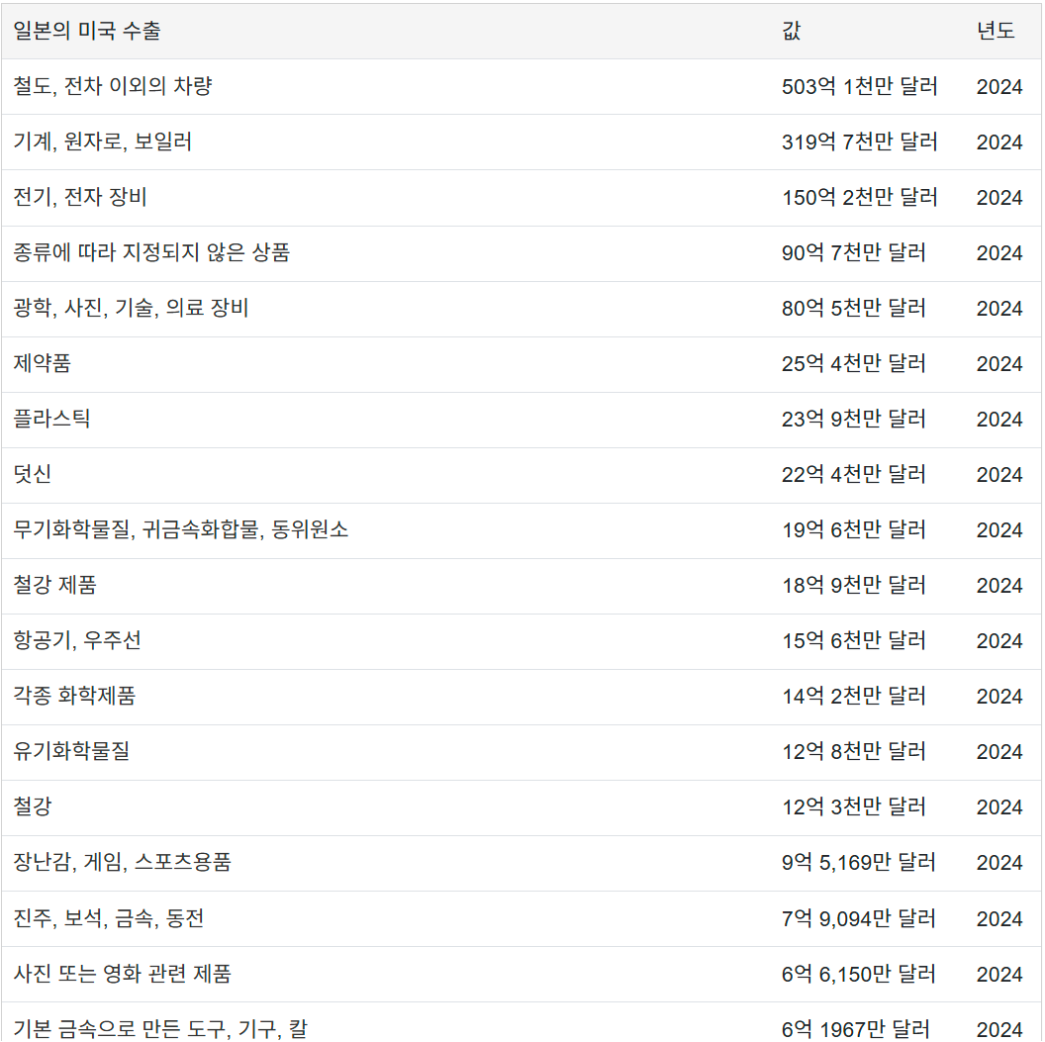
Task: Click the '전기, 전자 장비' category
Action: [x=80, y=197]
